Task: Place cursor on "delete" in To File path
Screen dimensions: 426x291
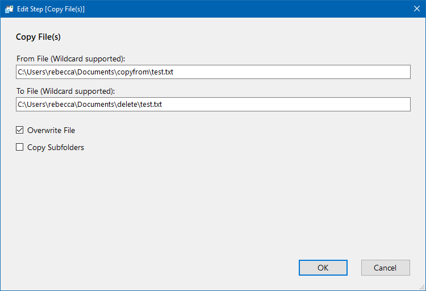Action: pyautogui.click(x=127, y=105)
